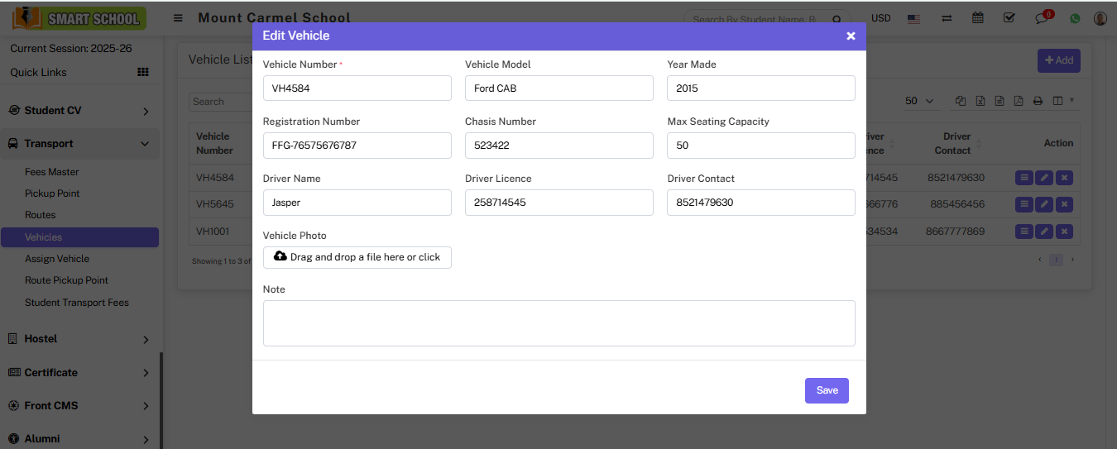Click the task checklist icon
The width and height of the screenshot is (1117, 449).
1009,17
